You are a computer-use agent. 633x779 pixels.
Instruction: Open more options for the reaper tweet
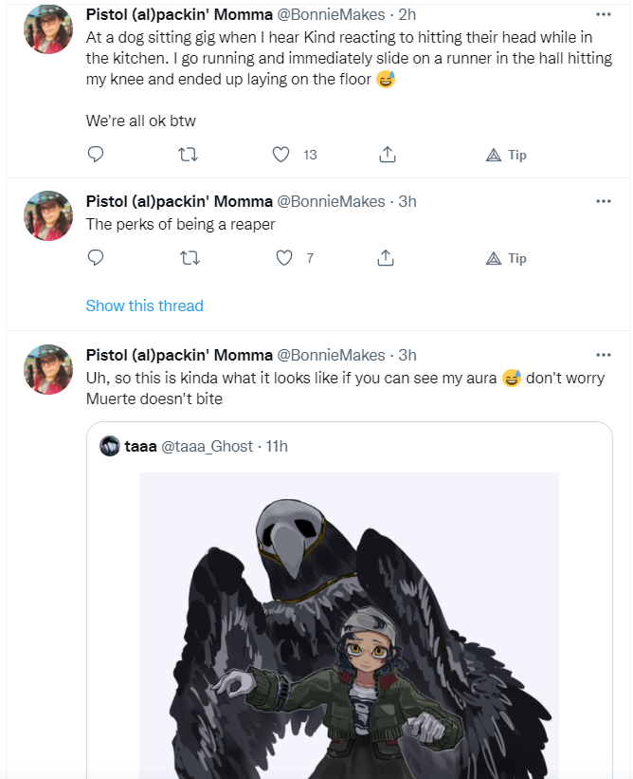click(604, 201)
